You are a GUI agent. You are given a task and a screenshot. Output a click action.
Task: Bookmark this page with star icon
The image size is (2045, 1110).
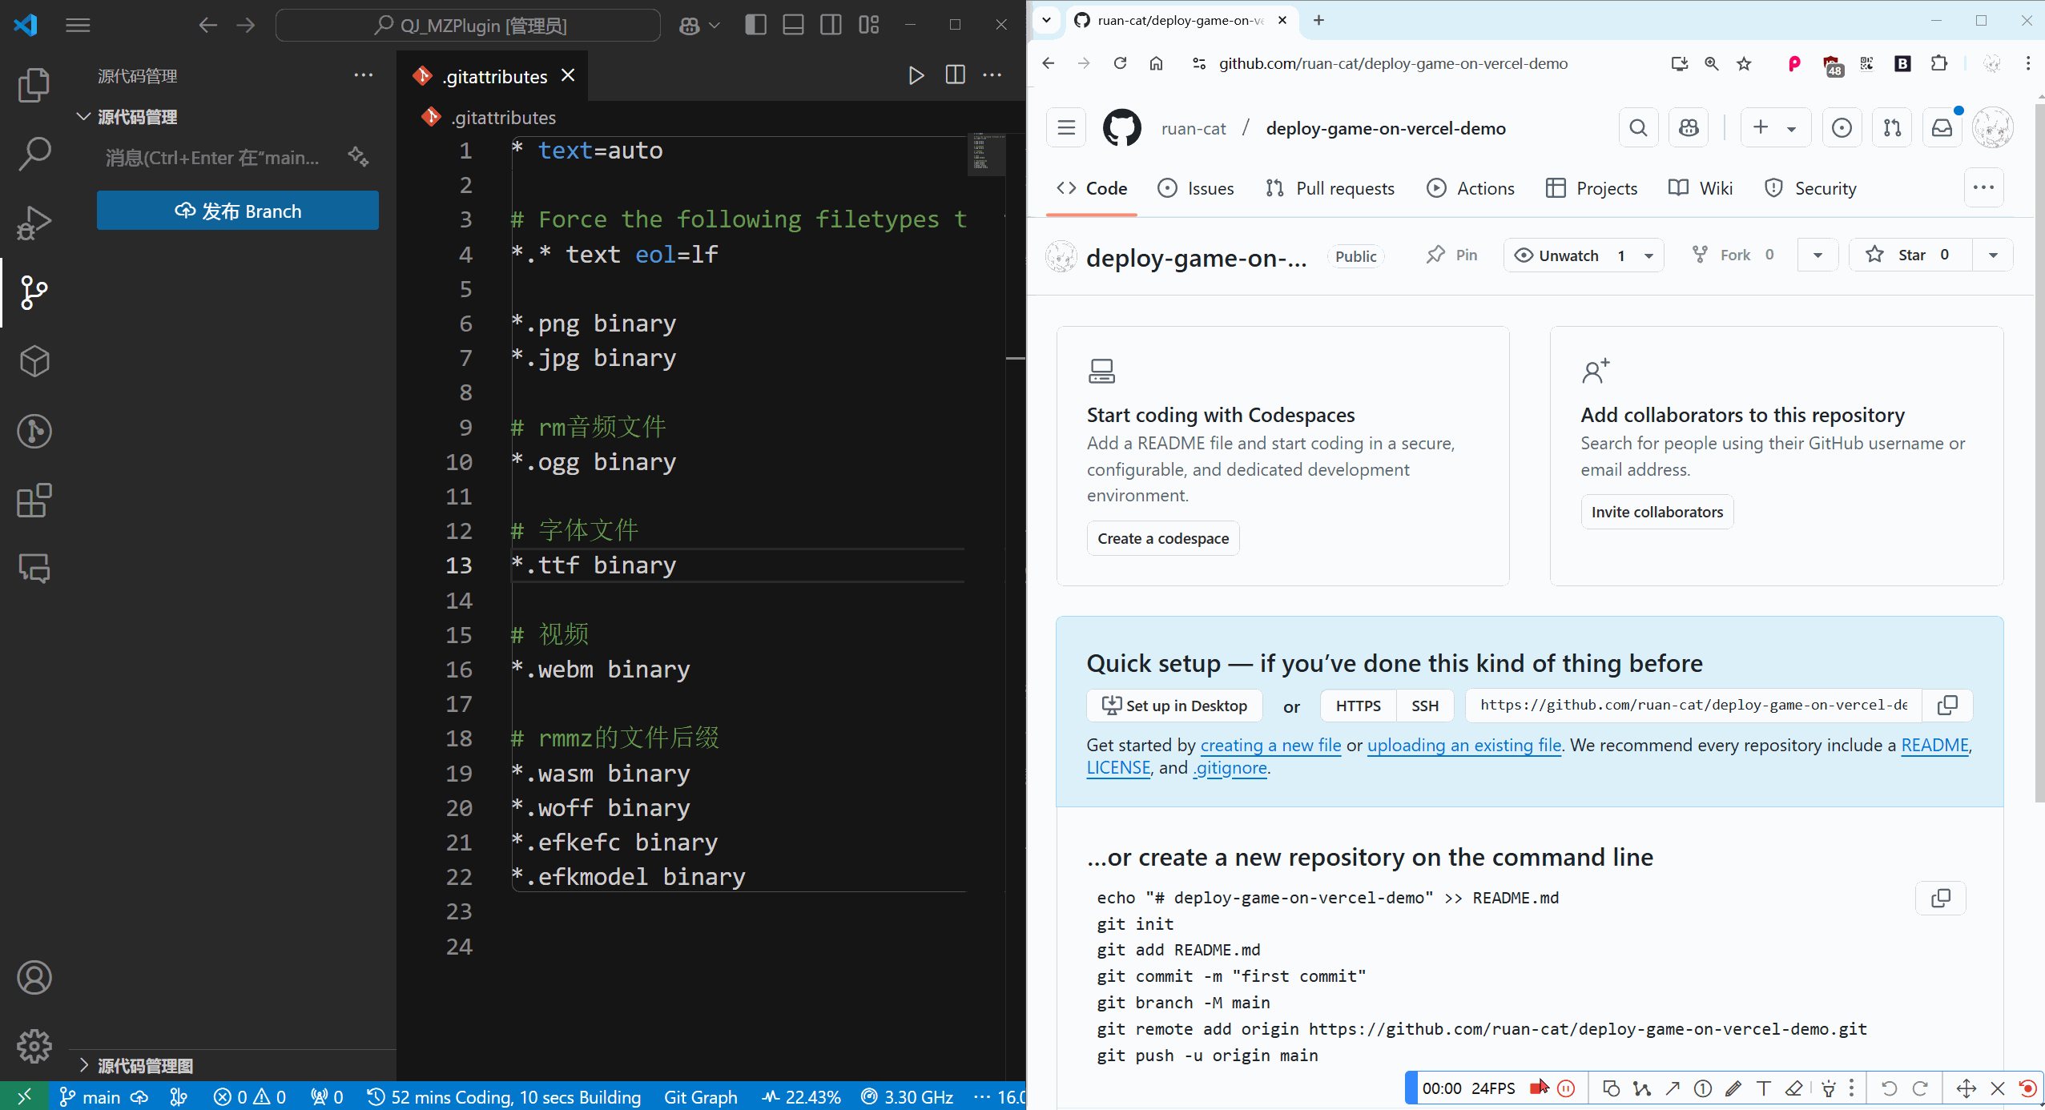tap(1744, 63)
